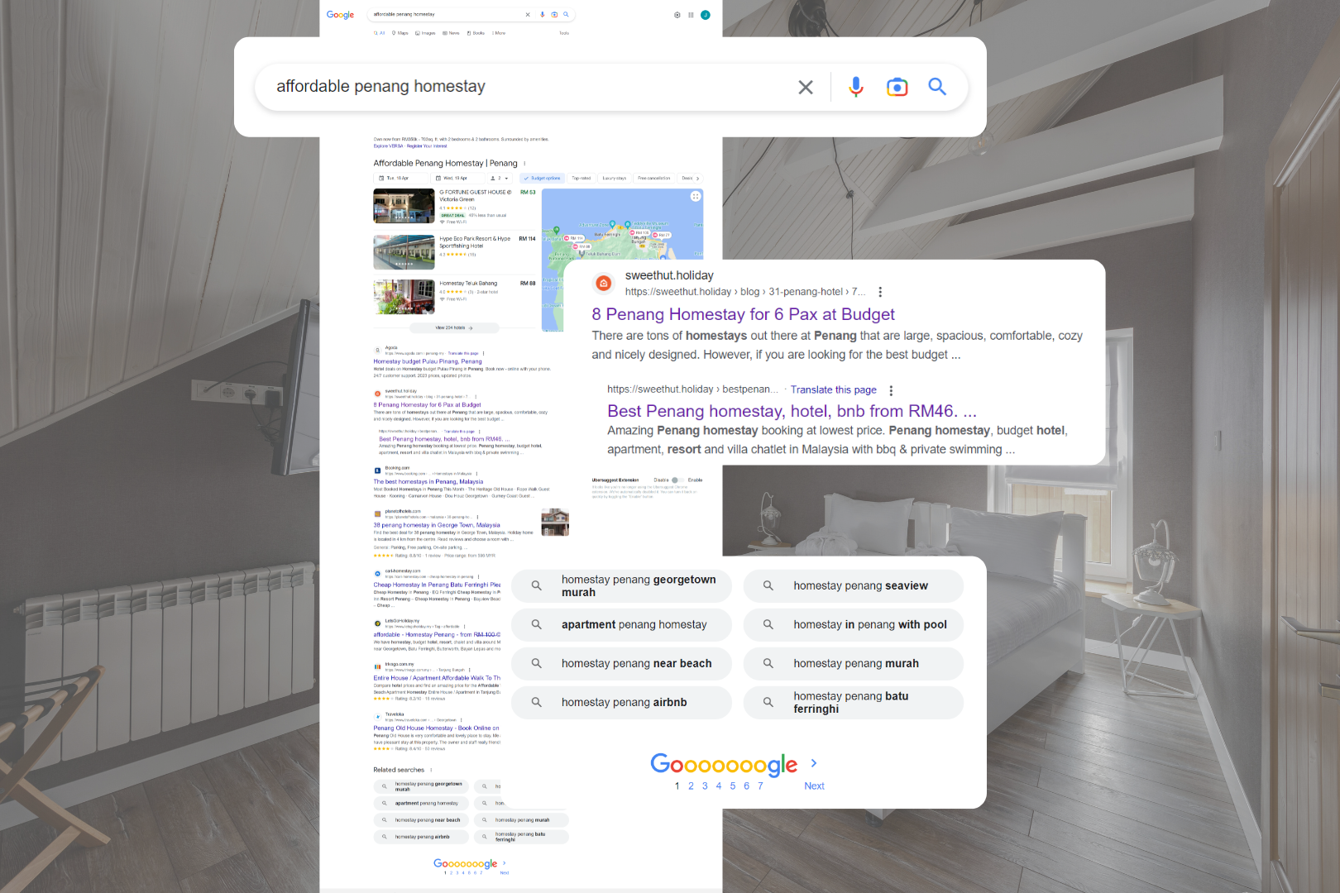Select enlarged 'homestay penang near beach' suggestion
The height and width of the screenshot is (893, 1340).
click(621, 663)
